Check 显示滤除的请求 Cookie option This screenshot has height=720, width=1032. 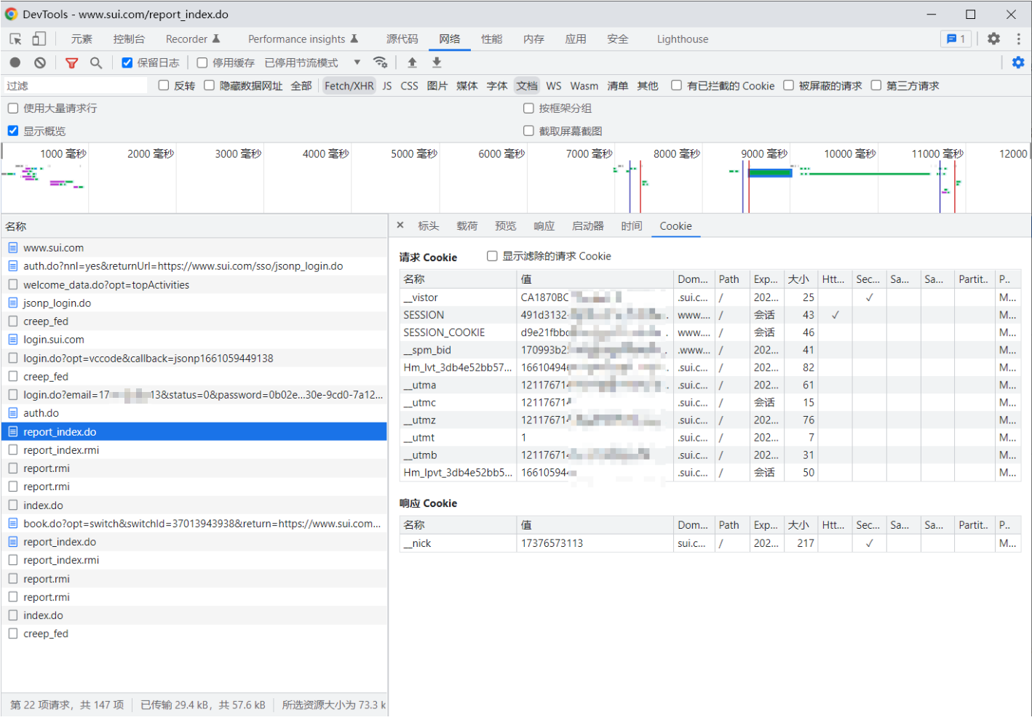(492, 256)
